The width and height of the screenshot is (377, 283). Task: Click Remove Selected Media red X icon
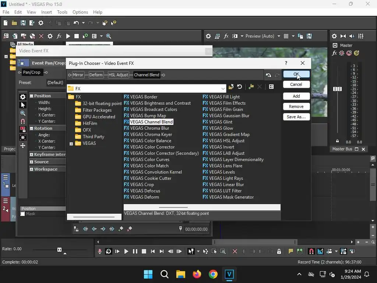tap(41, 36)
